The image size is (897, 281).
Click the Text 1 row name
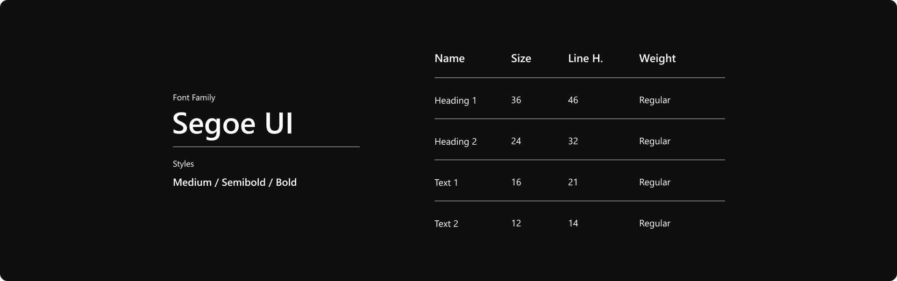tap(446, 183)
